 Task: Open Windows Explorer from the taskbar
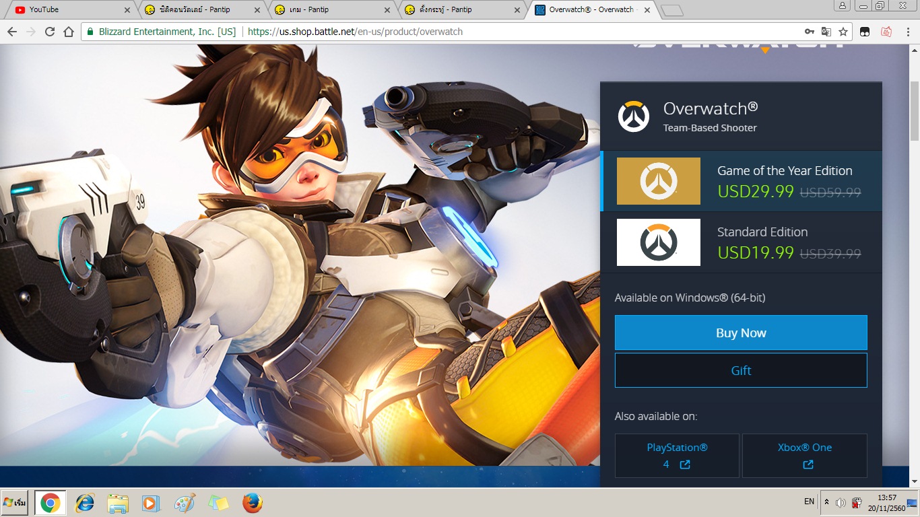(118, 503)
